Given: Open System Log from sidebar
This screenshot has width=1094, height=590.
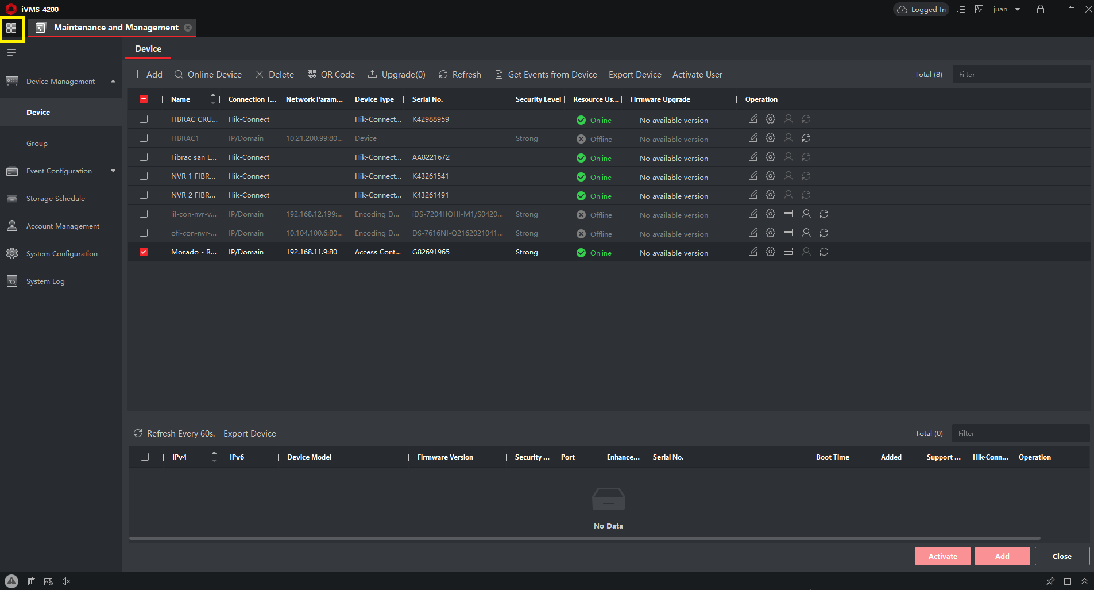Looking at the screenshot, I should [x=45, y=281].
